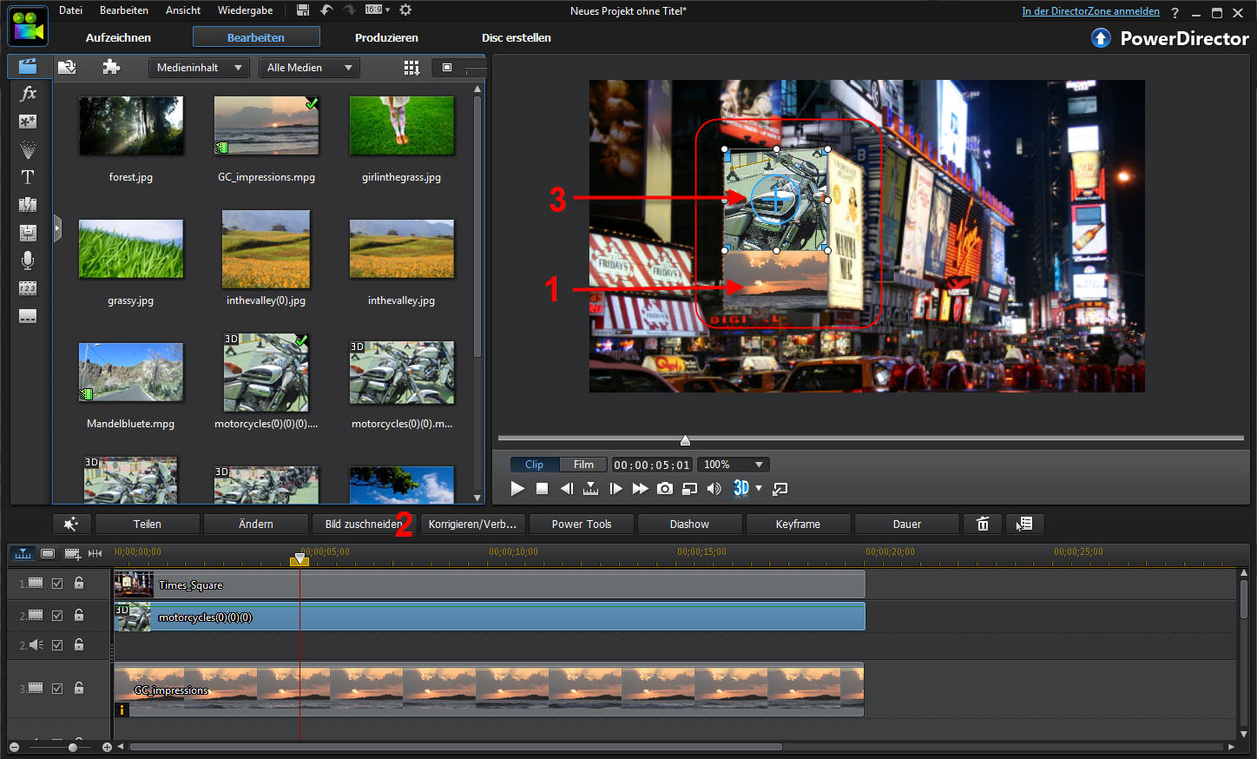Open more timeline functions menu
Viewport: 1257px width, 759px height.
pyautogui.click(x=1025, y=524)
